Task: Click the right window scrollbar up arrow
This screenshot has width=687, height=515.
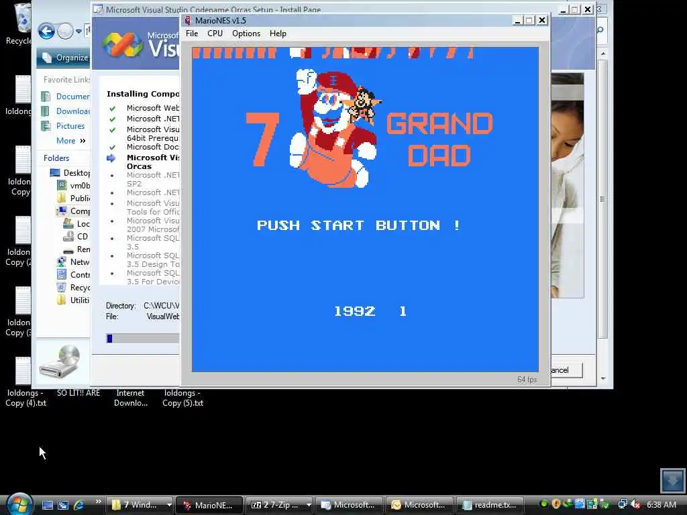Action: (x=603, y=54)
